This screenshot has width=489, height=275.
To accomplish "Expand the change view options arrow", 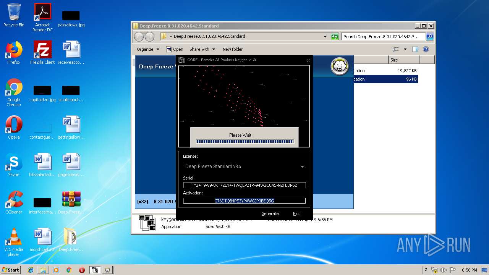I will pos(405,49).
